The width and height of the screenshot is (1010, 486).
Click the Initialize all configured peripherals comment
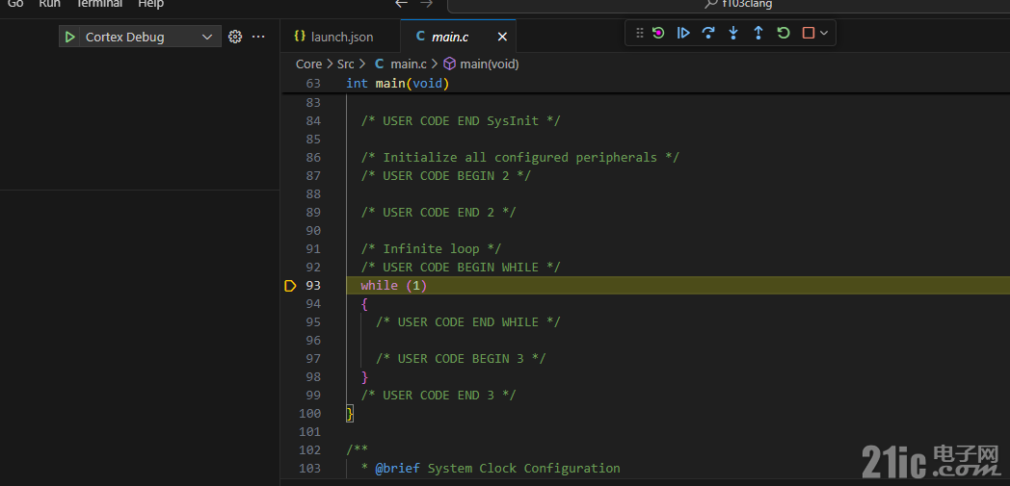coord(519,158)
